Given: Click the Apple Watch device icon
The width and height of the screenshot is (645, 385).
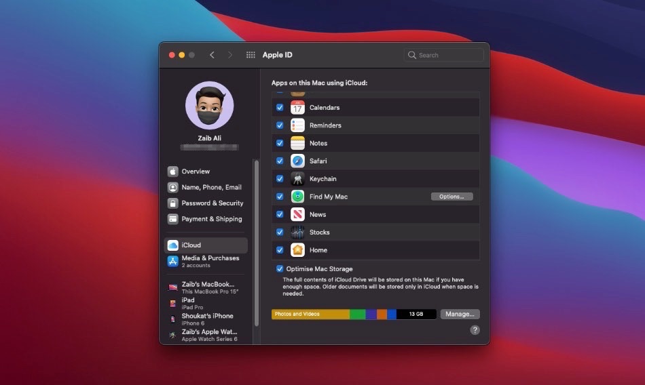Looking at the screenshot, I should tap(172, 335).
